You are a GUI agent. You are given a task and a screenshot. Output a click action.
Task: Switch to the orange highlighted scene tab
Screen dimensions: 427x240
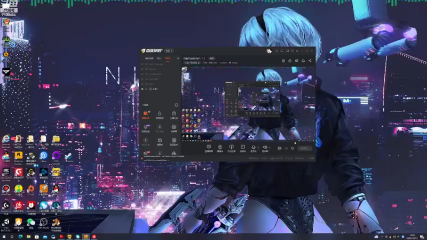coord(168,58)
